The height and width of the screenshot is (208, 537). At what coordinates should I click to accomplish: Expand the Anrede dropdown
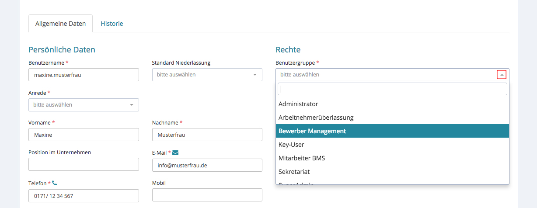click(84, 105)
